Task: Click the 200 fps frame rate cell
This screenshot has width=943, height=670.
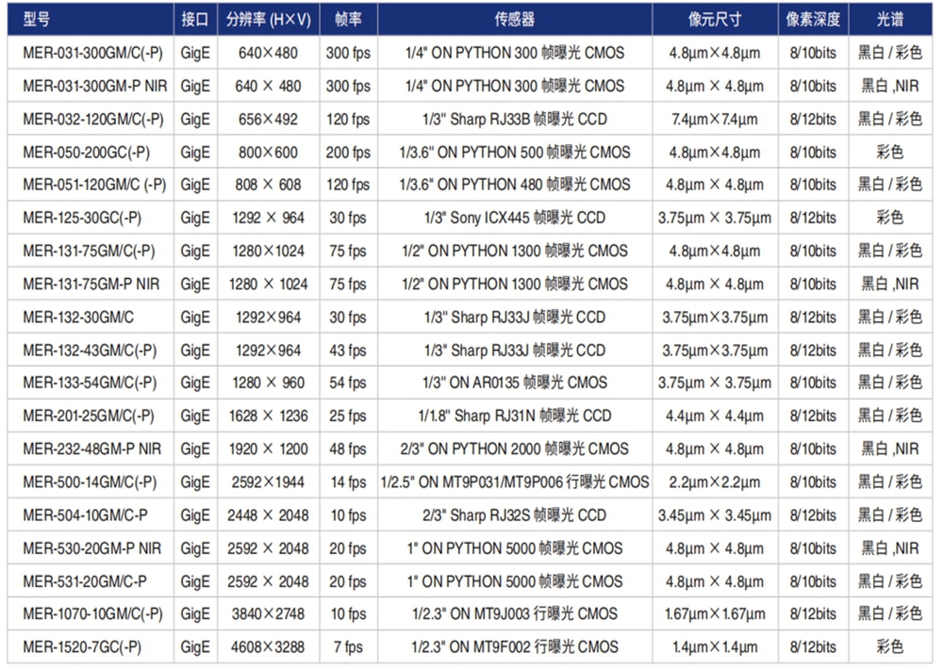Action: click(x=348, y=153)
